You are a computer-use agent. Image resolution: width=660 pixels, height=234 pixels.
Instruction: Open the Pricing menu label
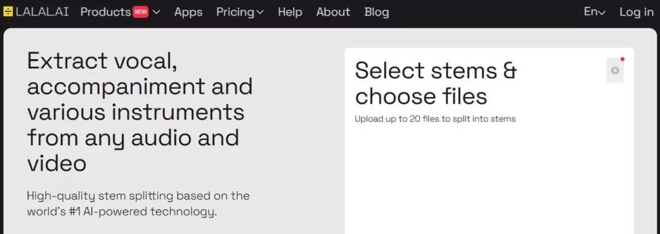click(235, 12)
